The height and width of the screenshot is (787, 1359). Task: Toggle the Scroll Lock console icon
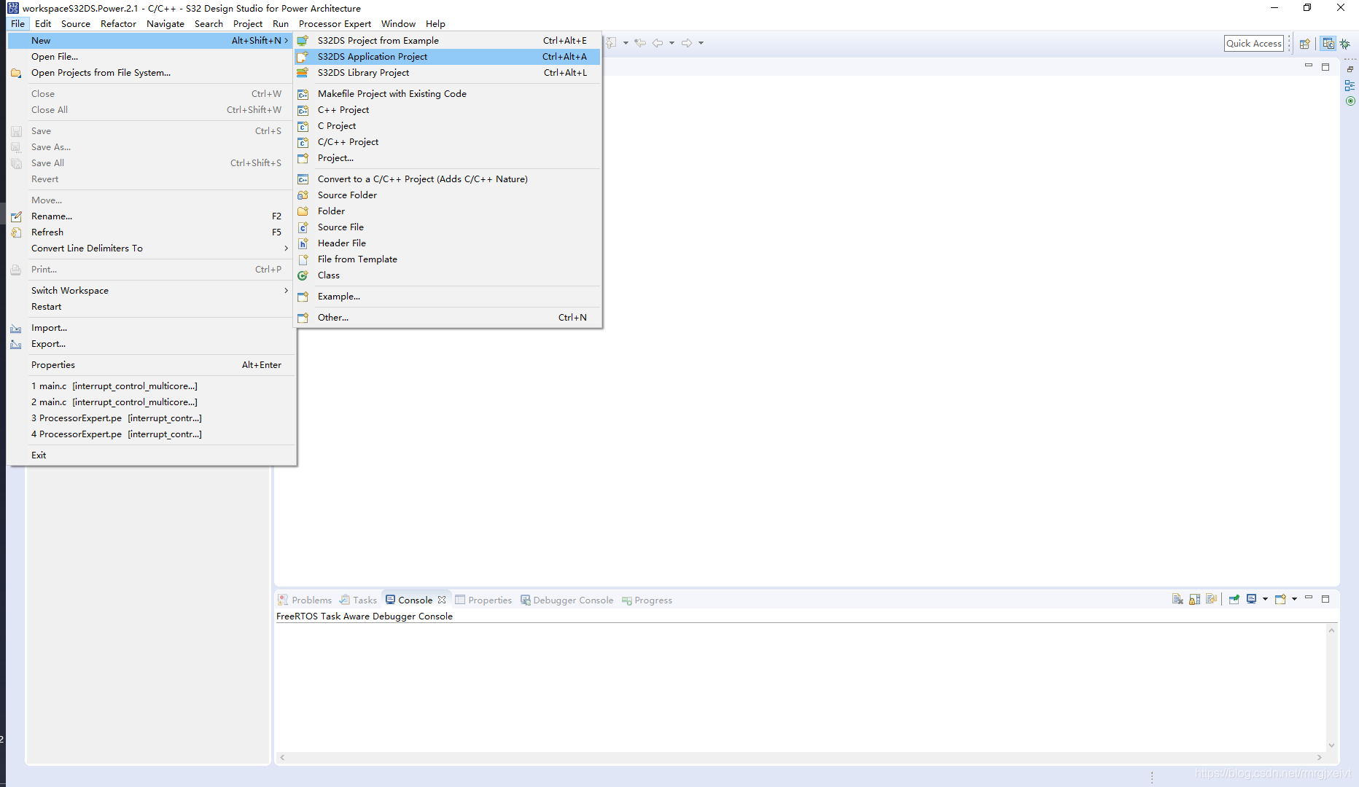[1194, 599]
